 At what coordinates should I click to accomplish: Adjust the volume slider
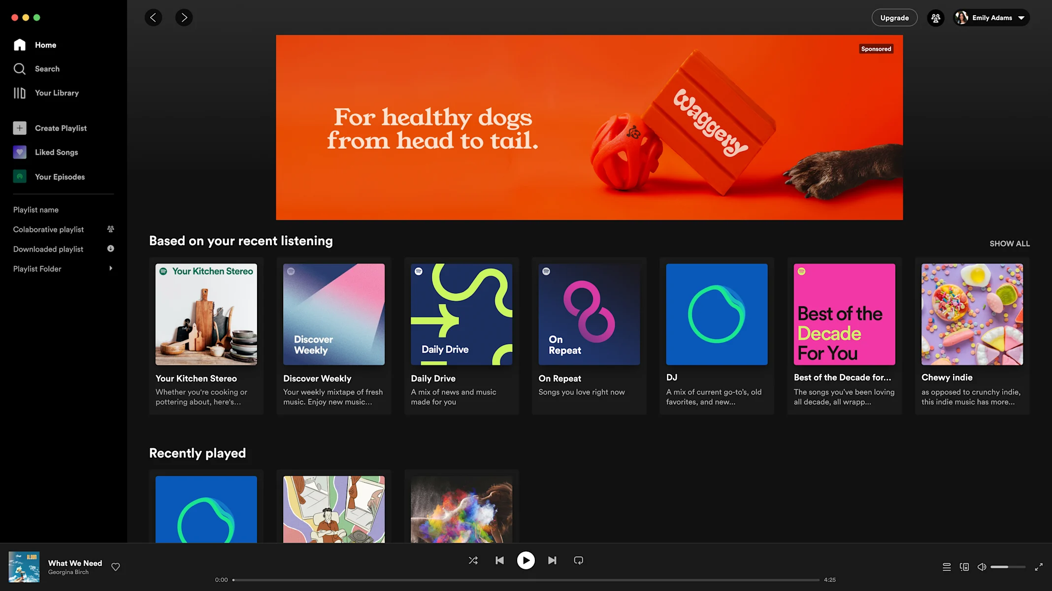click(1007, 567)
